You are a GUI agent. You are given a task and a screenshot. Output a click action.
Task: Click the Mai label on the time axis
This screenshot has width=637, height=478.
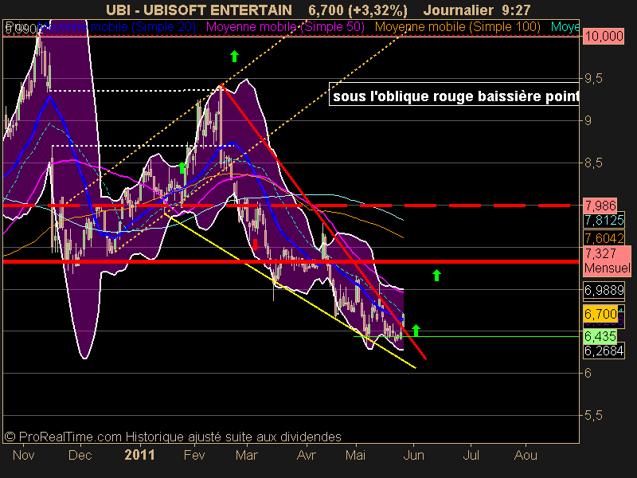tap(355, 455)
